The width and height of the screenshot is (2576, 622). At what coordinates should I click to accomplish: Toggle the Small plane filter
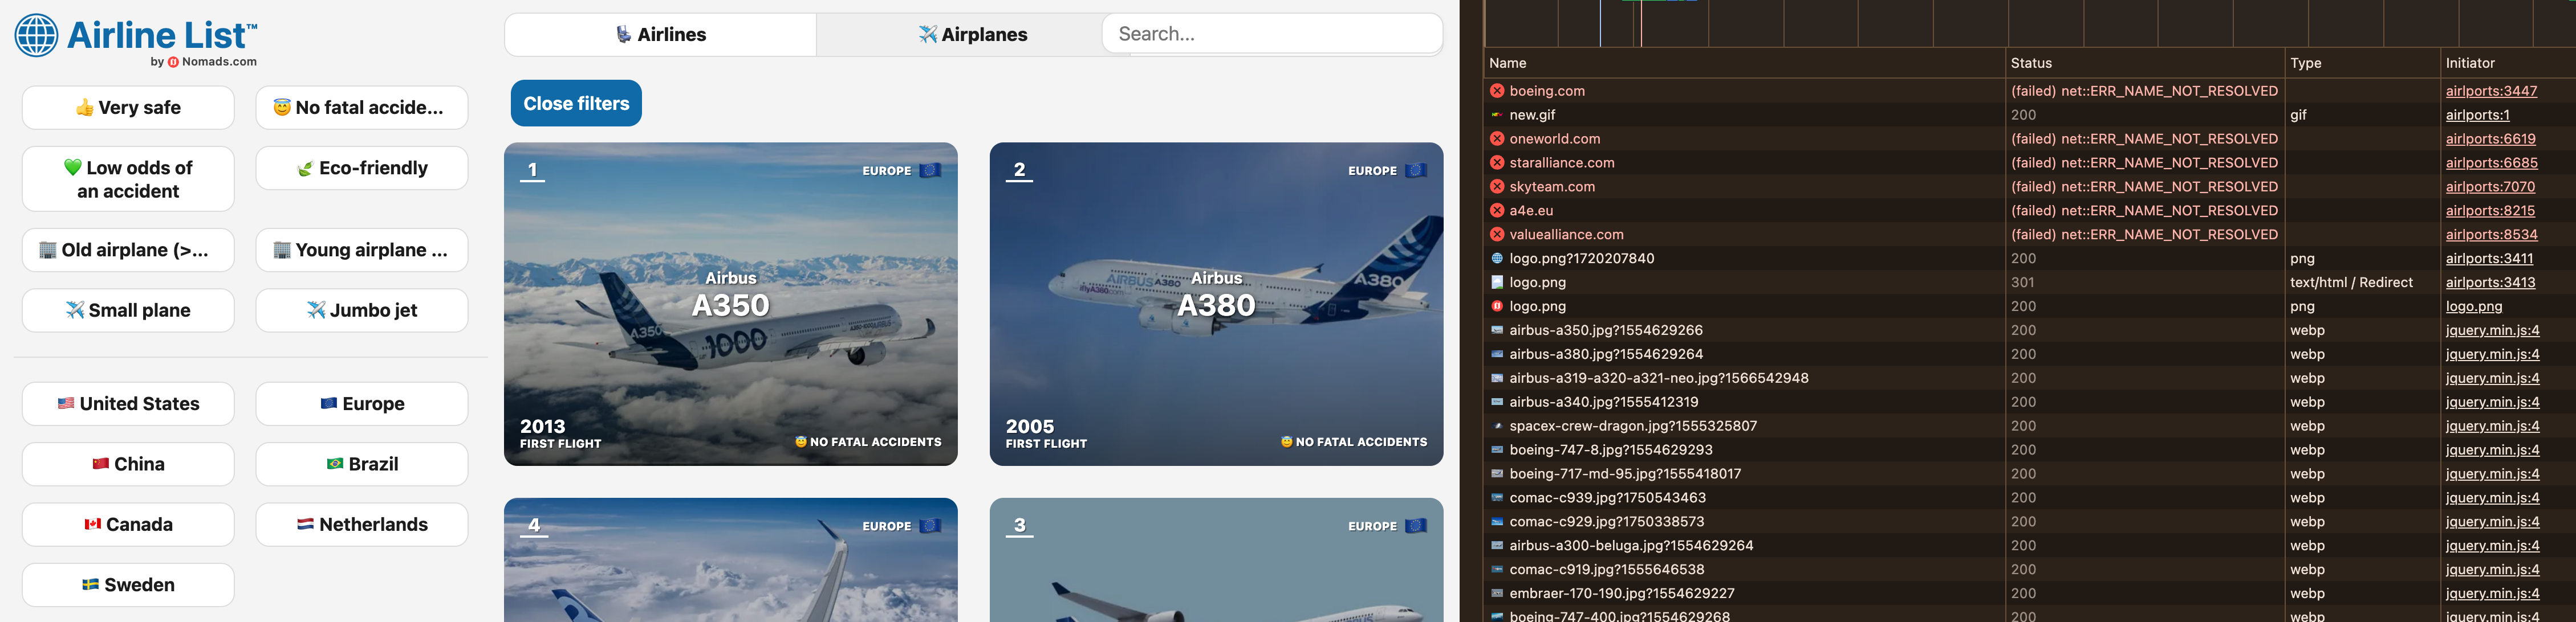click(128, 310)
